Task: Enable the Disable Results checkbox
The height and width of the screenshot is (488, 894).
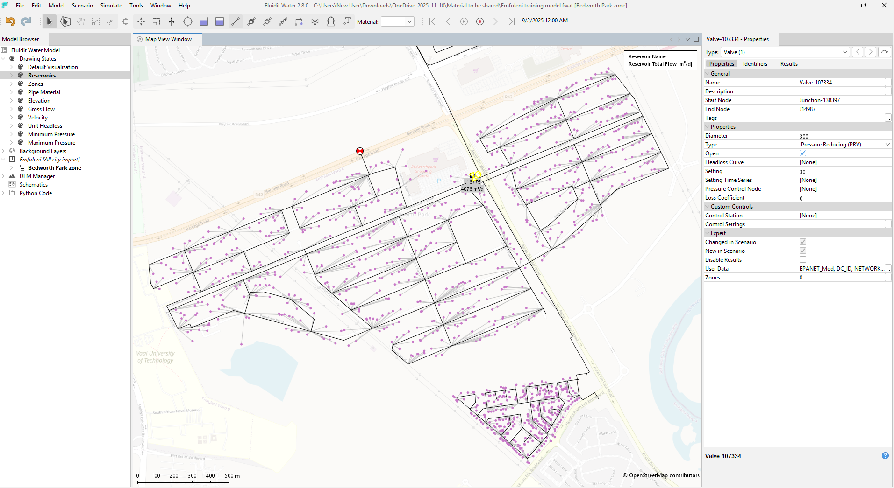Action: pyautogui.click(x=803, y=260)
